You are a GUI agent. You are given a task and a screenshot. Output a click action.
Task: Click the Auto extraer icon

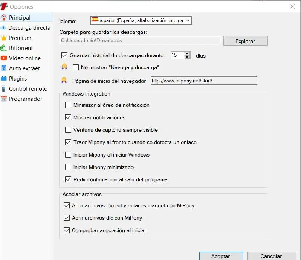click(4, 68)
